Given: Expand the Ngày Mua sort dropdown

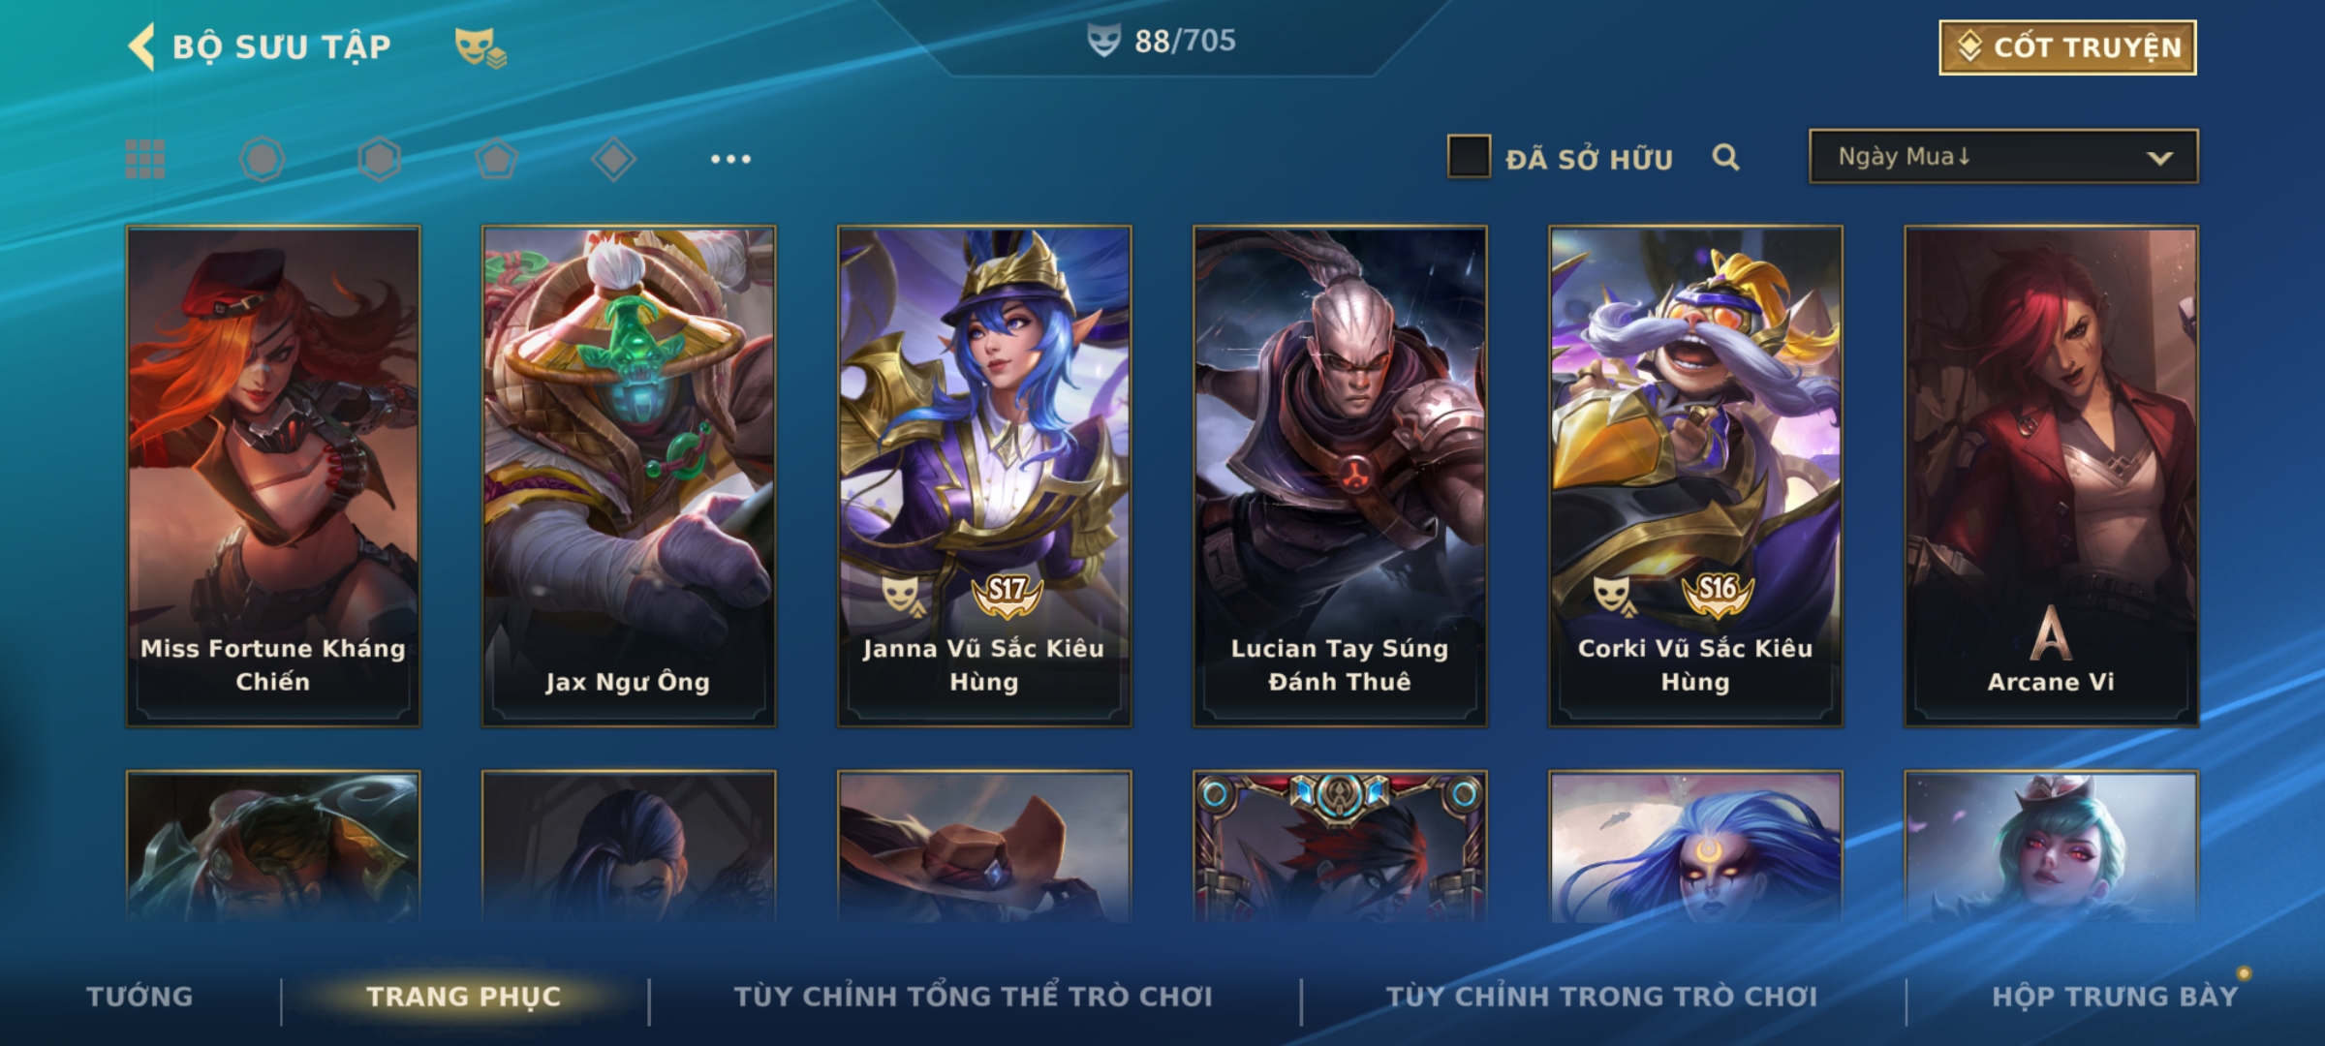Looking at the screenshot, I should [2003, 156].
